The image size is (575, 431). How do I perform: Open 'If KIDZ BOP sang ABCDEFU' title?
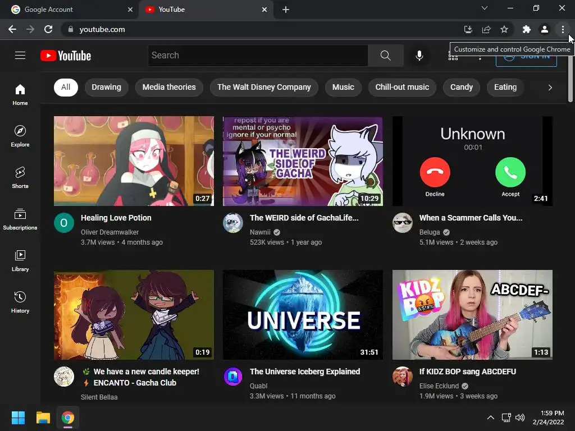point(468,372)
